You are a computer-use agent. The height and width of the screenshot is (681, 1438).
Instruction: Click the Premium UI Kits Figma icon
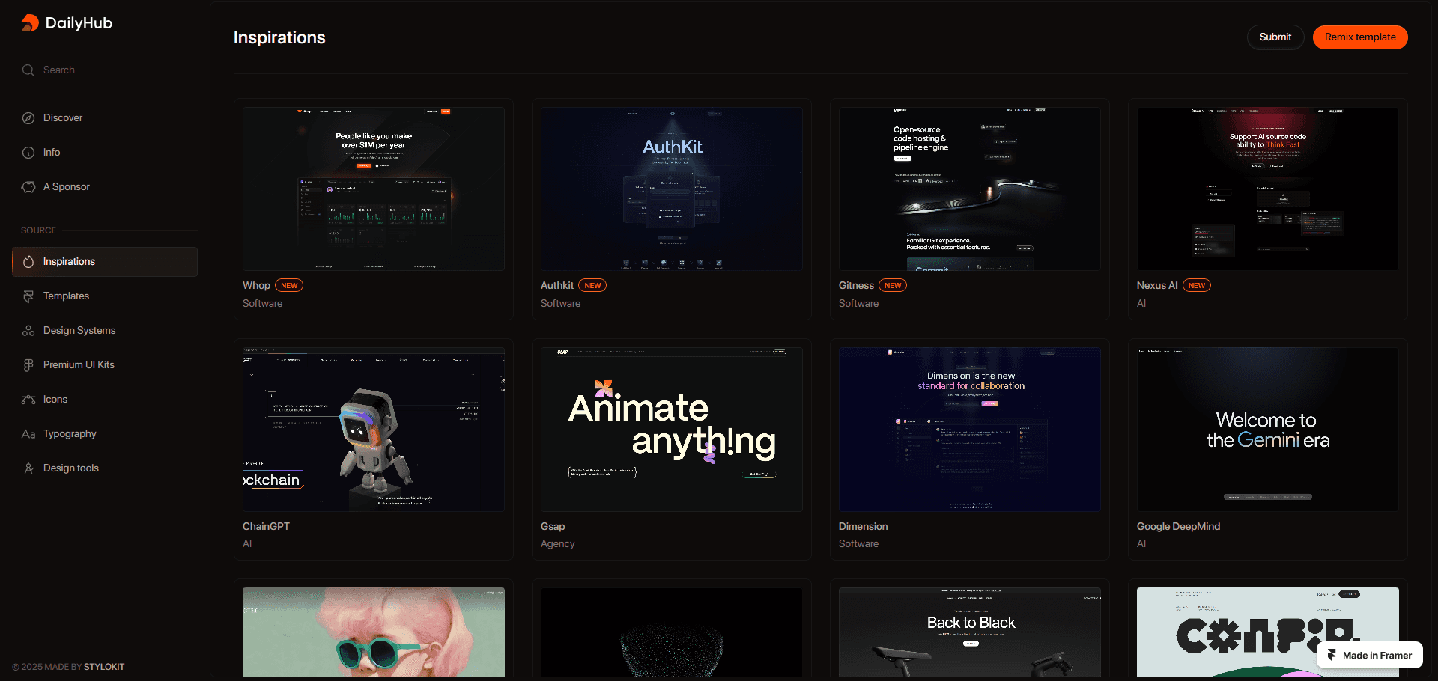pyautogui.click(x=28, y=365)
